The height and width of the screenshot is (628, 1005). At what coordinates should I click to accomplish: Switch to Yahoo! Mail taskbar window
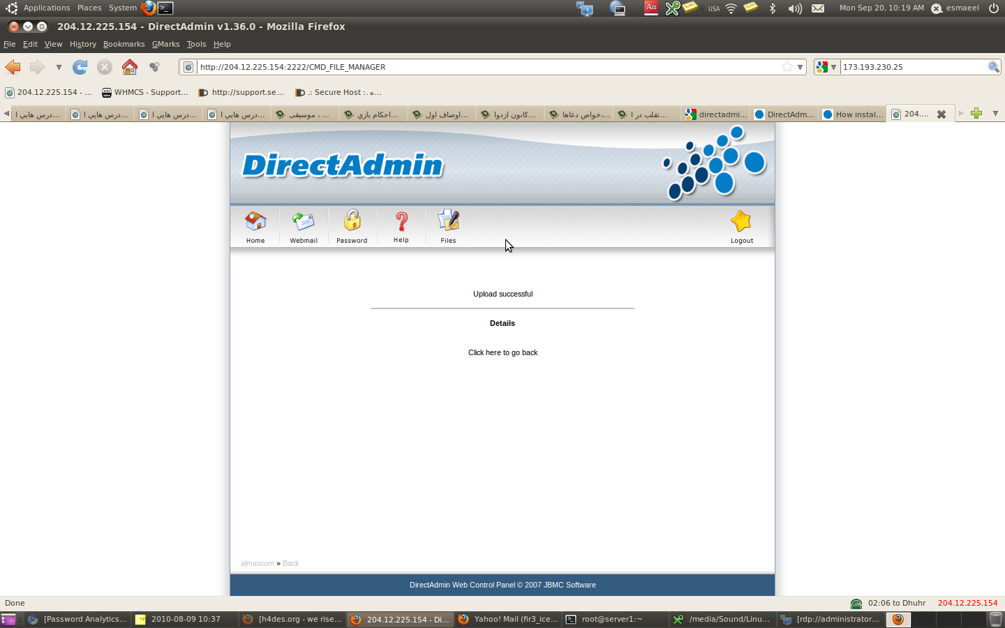click(x=508, y=619)
